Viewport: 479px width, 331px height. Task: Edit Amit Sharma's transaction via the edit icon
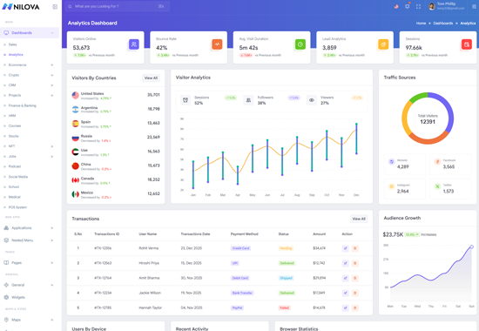346,278
